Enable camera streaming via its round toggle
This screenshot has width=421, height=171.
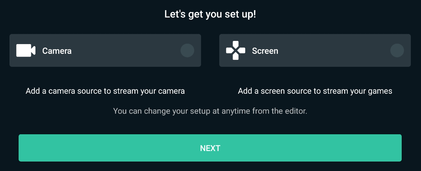[187, 51]
